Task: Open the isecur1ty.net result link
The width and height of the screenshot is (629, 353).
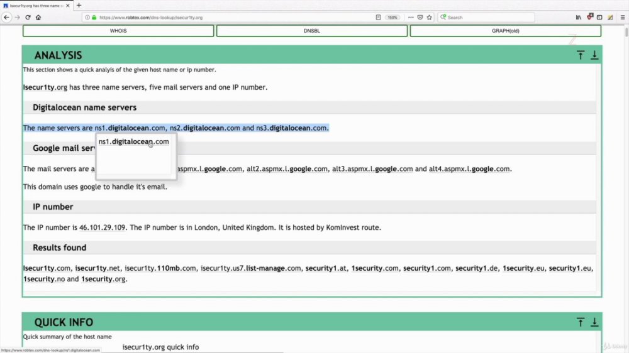Action: tap(97, 268)
